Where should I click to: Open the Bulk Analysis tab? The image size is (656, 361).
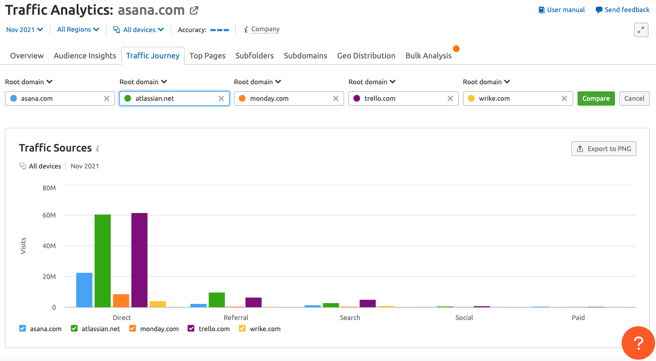(x=429, y=56)
